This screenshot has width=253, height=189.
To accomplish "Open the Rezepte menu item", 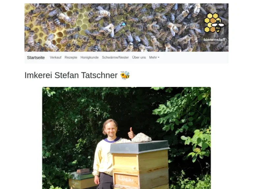I will tap(71, 57).
